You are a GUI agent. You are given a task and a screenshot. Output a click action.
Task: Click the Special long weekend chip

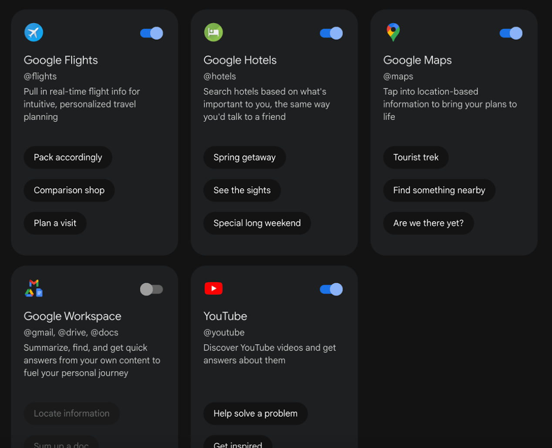(257, 223)
